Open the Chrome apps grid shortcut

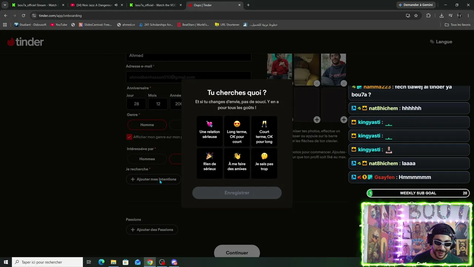[x=5, y=25]
